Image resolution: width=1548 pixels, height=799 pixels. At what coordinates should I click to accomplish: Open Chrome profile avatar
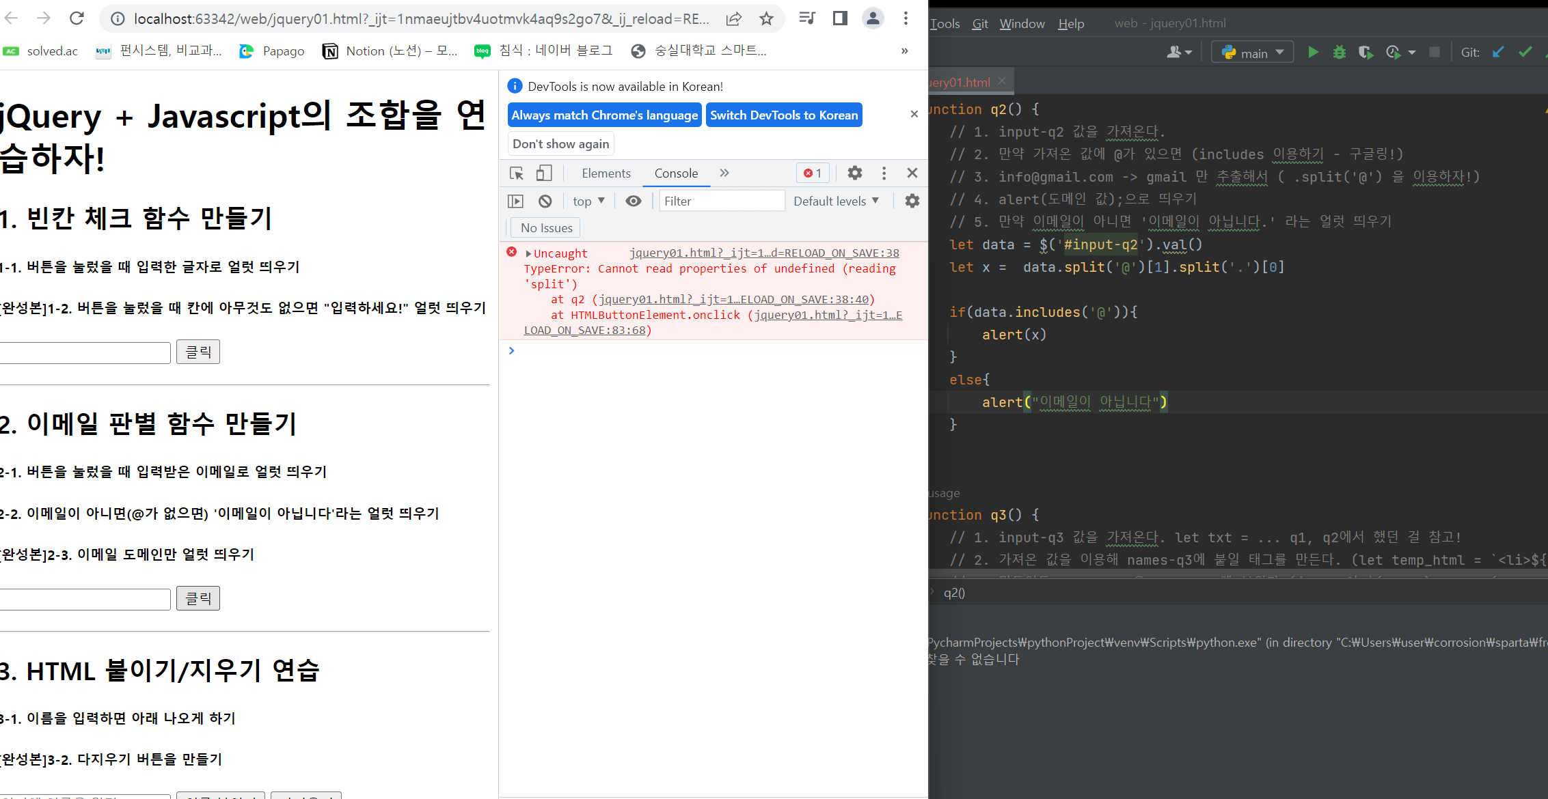[x=873, y=18]
